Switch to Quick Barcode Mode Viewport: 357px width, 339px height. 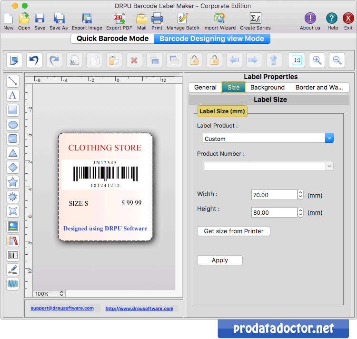pyautogui.click(x=112, y=39)
